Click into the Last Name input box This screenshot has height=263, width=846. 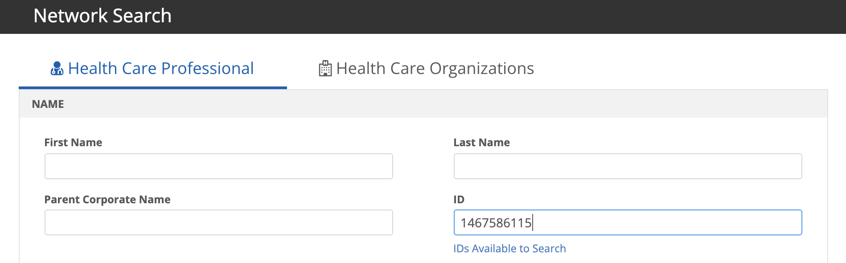(628, 166)
